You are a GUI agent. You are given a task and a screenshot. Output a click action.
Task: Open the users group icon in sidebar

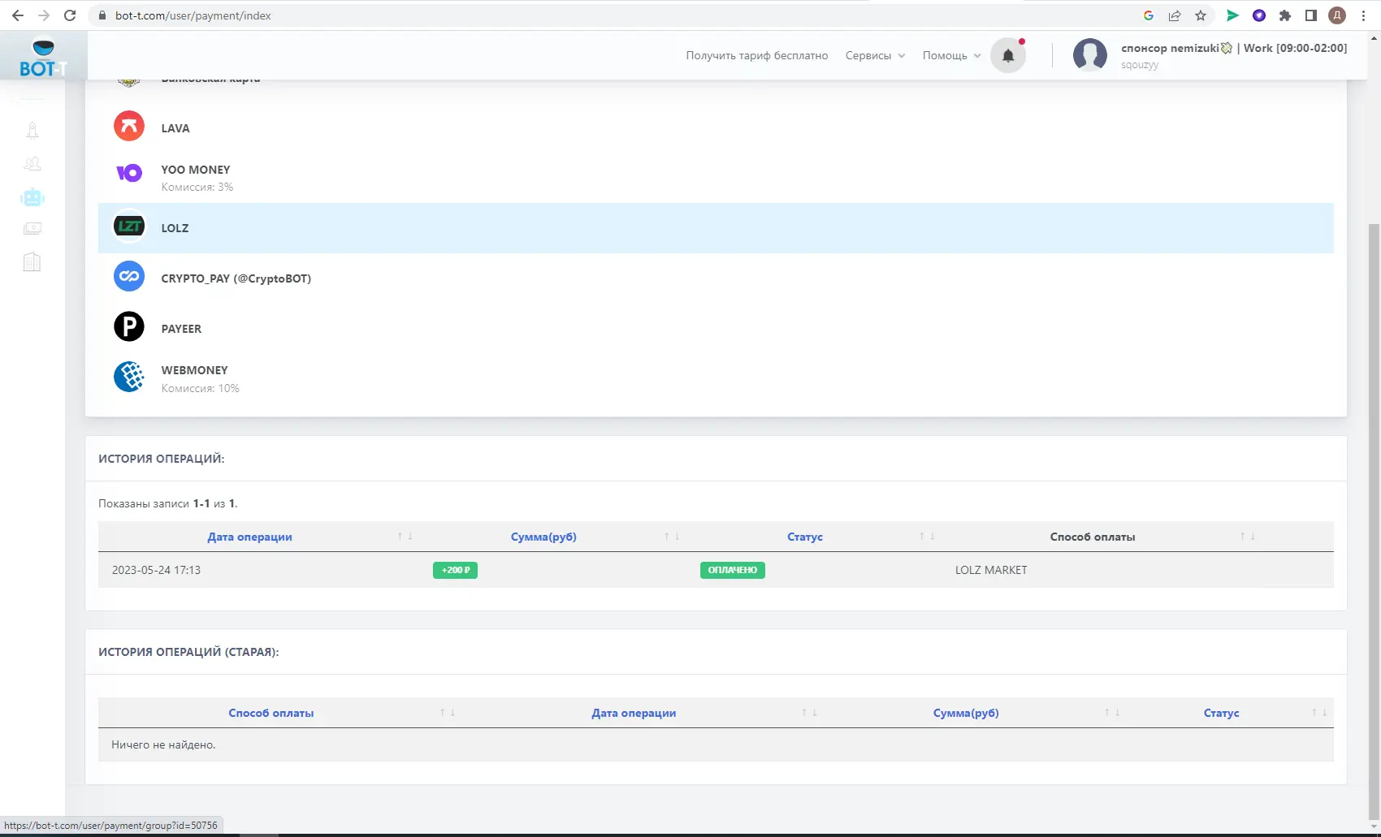tap(32, 164)
